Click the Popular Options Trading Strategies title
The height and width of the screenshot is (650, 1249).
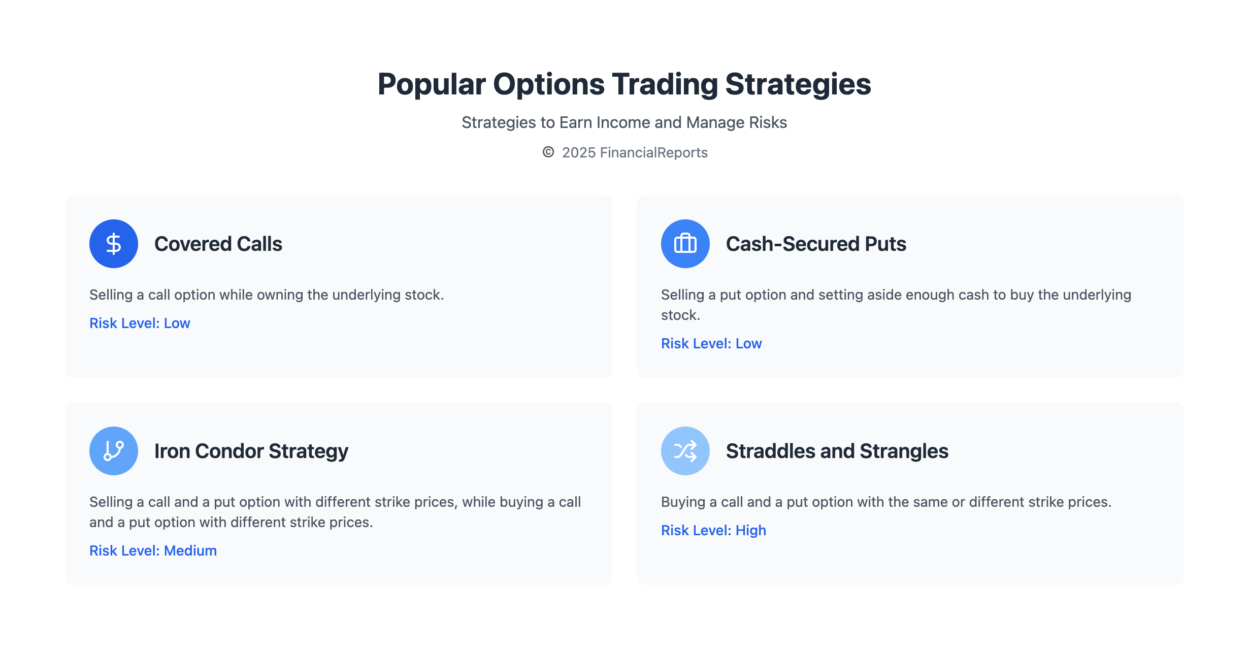624,84
